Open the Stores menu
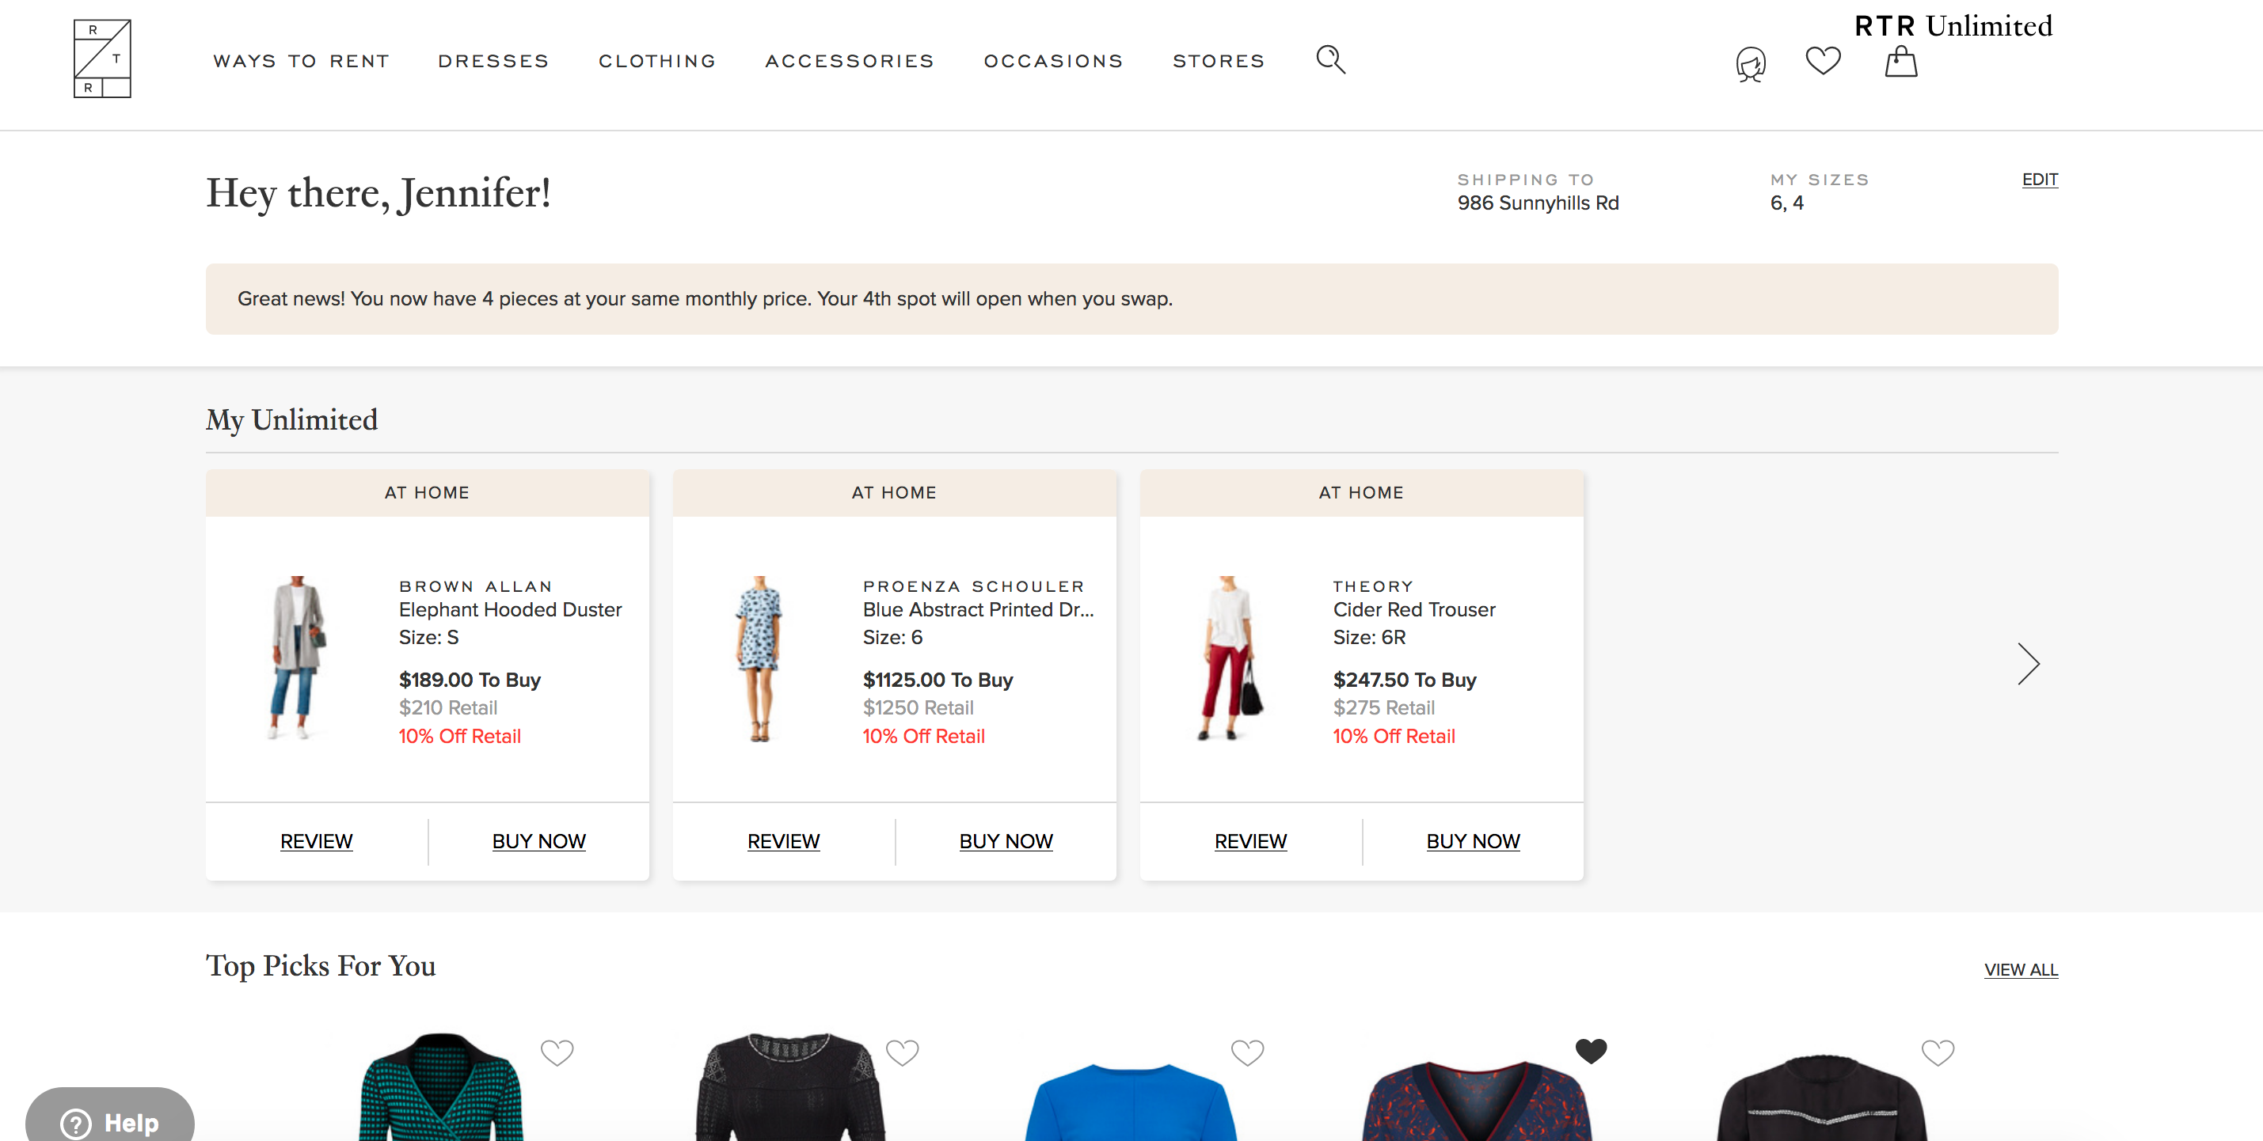2263x1141 pixels. (1219, 62)
